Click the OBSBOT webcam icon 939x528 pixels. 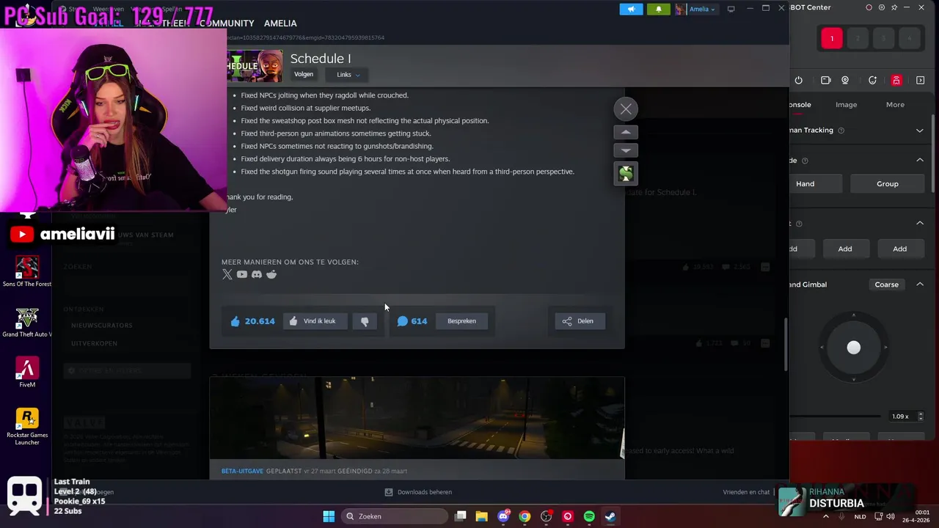845,81
